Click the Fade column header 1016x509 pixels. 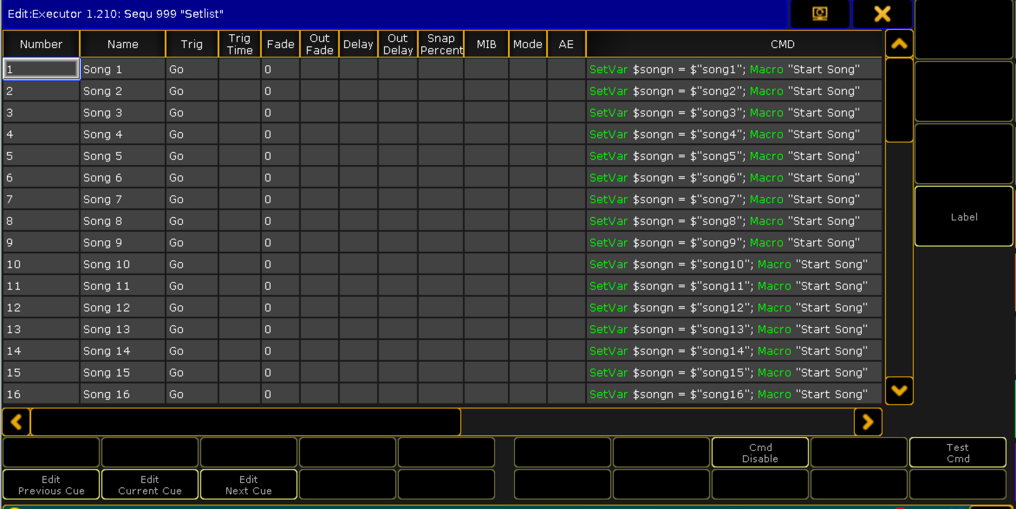tap(280, 44)
